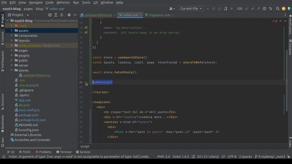Open the Bookmarks side tab

(2, 123)
